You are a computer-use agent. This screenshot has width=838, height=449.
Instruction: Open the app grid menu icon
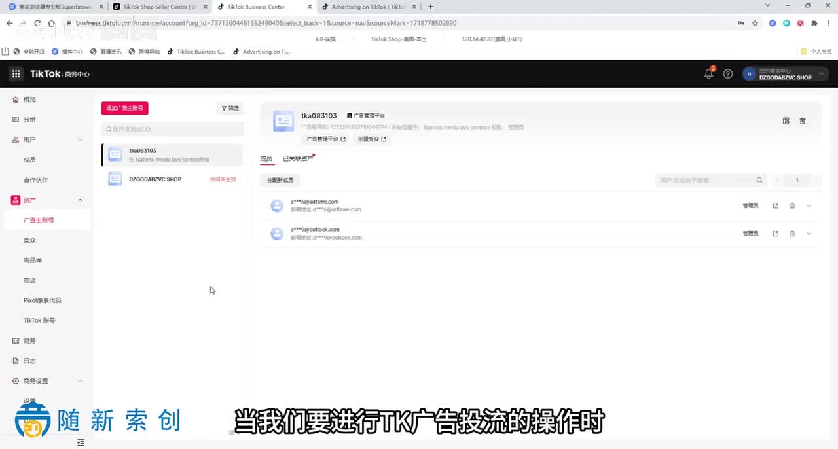pyautogui.click(x=16, y=74)
